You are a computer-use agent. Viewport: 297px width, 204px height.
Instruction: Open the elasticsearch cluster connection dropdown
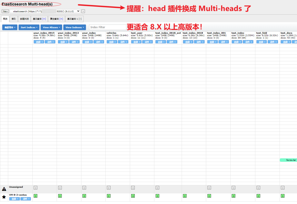click(45, 11)
